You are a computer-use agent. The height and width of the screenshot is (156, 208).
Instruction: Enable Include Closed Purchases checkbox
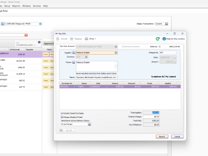(x=62, y=113)
